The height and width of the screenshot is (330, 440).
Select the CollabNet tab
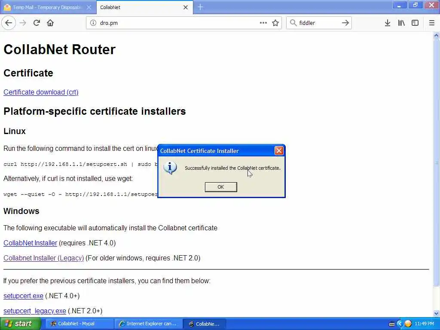click(x=145, y=7)
